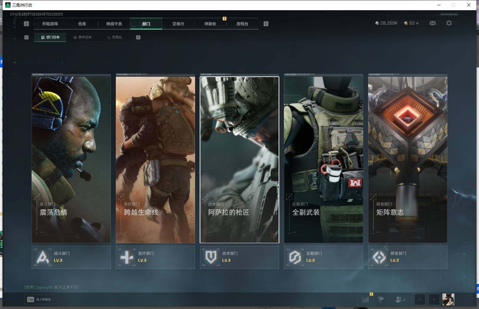Open the settings gear icon
This screenshot has width=479, height=309.
[449, 23]
